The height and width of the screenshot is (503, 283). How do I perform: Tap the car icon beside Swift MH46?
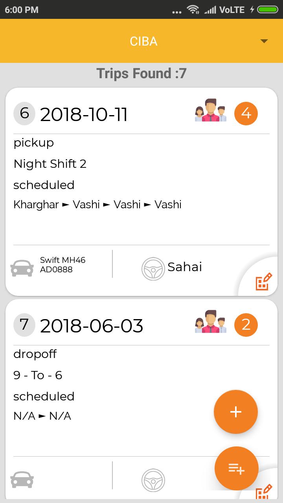coord(22,268)
